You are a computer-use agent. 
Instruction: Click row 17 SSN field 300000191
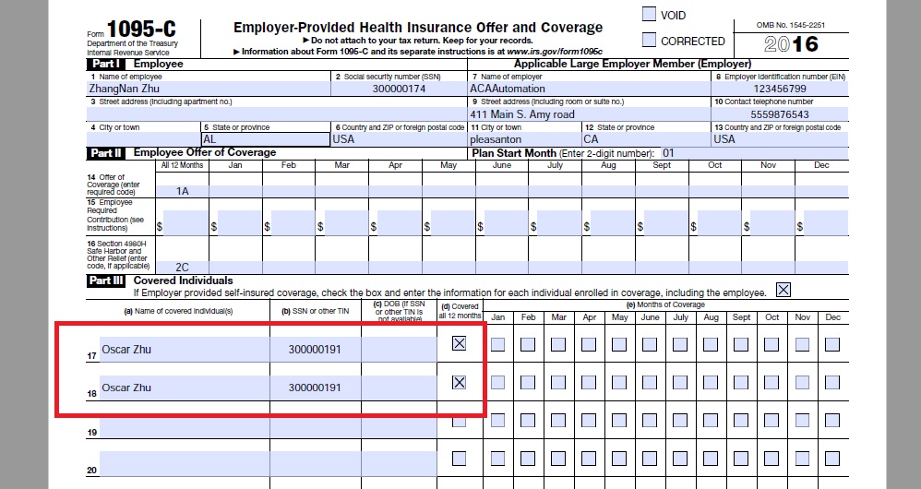coord(315,349)
